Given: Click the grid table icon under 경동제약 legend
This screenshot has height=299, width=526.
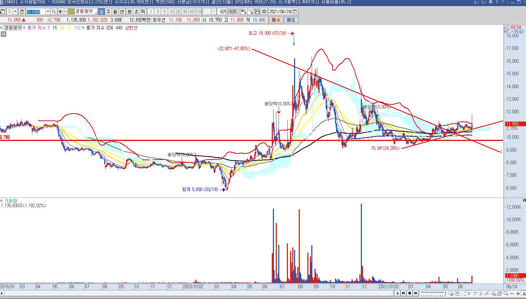Looking at the screenshot, I should coord(3,34).
